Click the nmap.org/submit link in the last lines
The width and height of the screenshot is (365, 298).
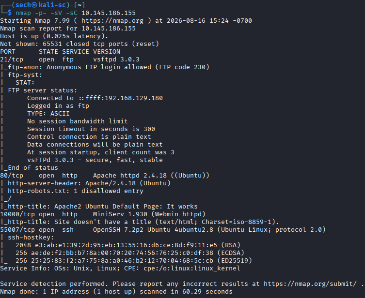310,284
